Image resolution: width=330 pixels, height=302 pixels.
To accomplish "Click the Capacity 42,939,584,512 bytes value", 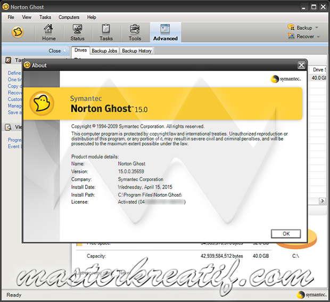I will [221, 256].
